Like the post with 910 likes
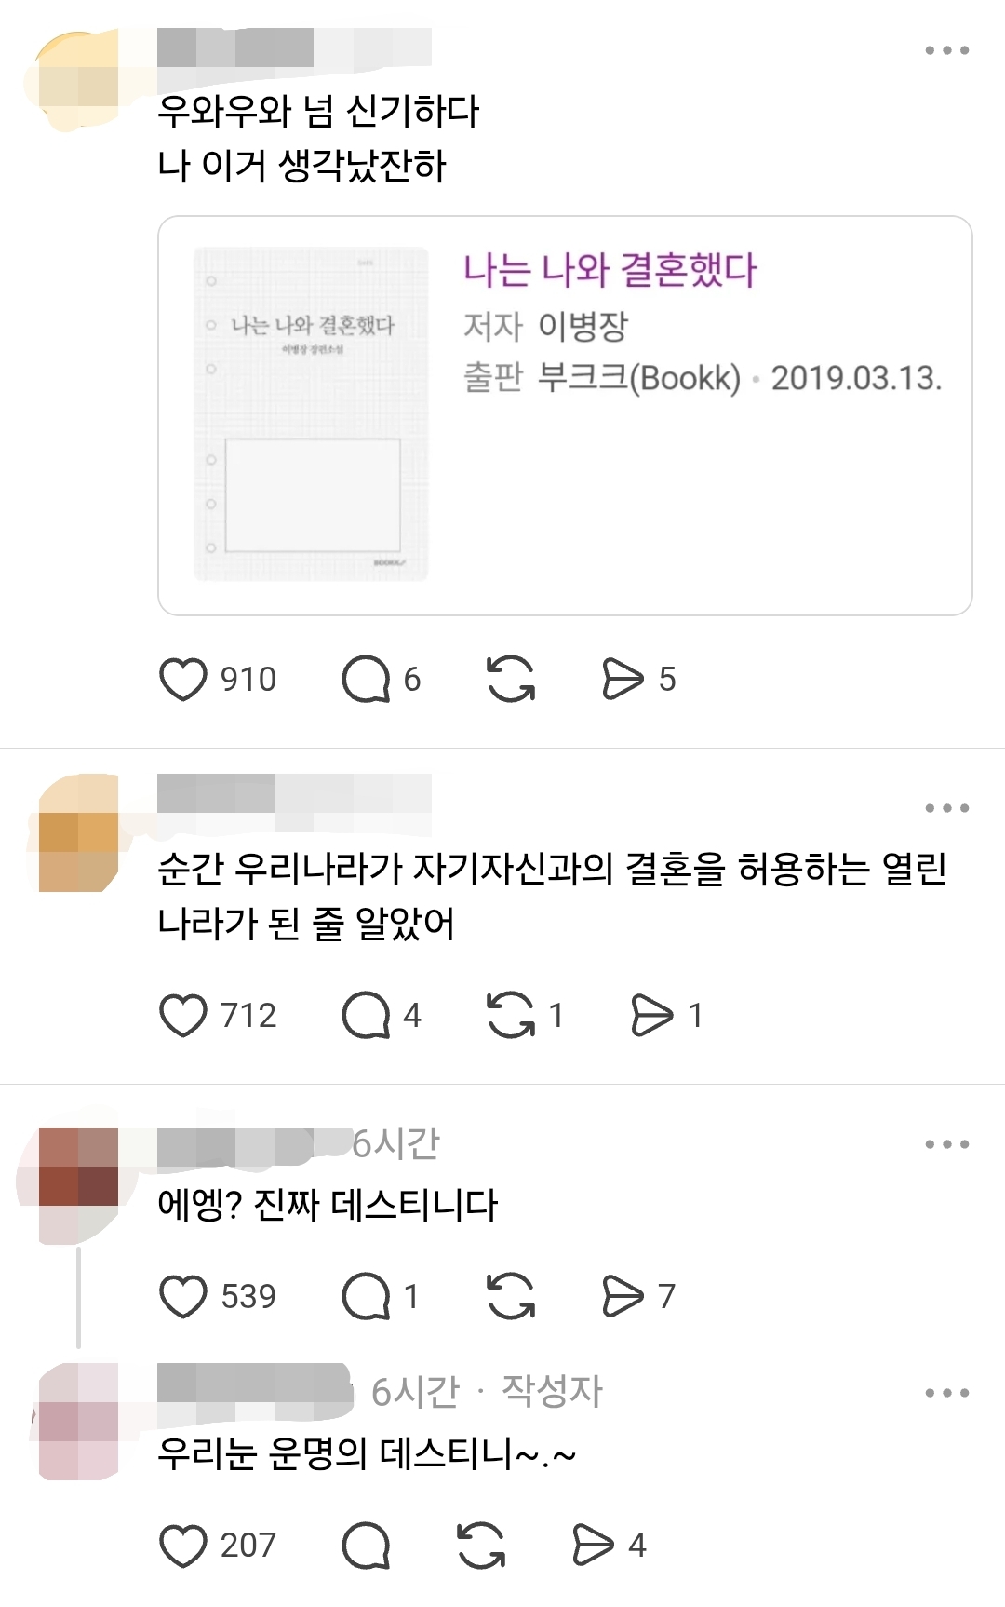 pos(183,679)
